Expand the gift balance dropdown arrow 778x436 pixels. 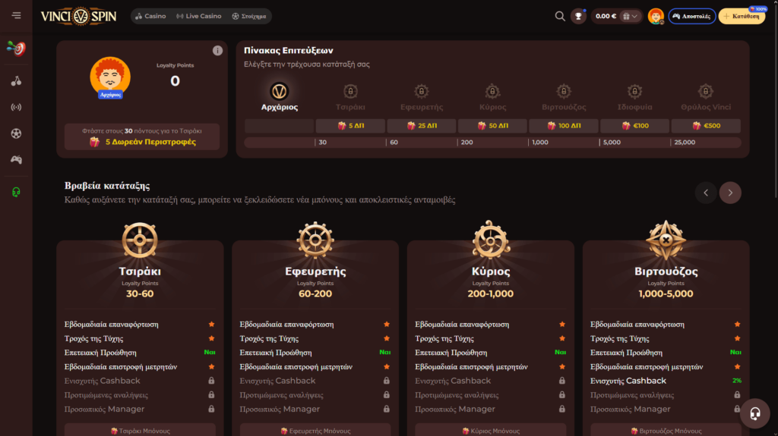(630, 16)
